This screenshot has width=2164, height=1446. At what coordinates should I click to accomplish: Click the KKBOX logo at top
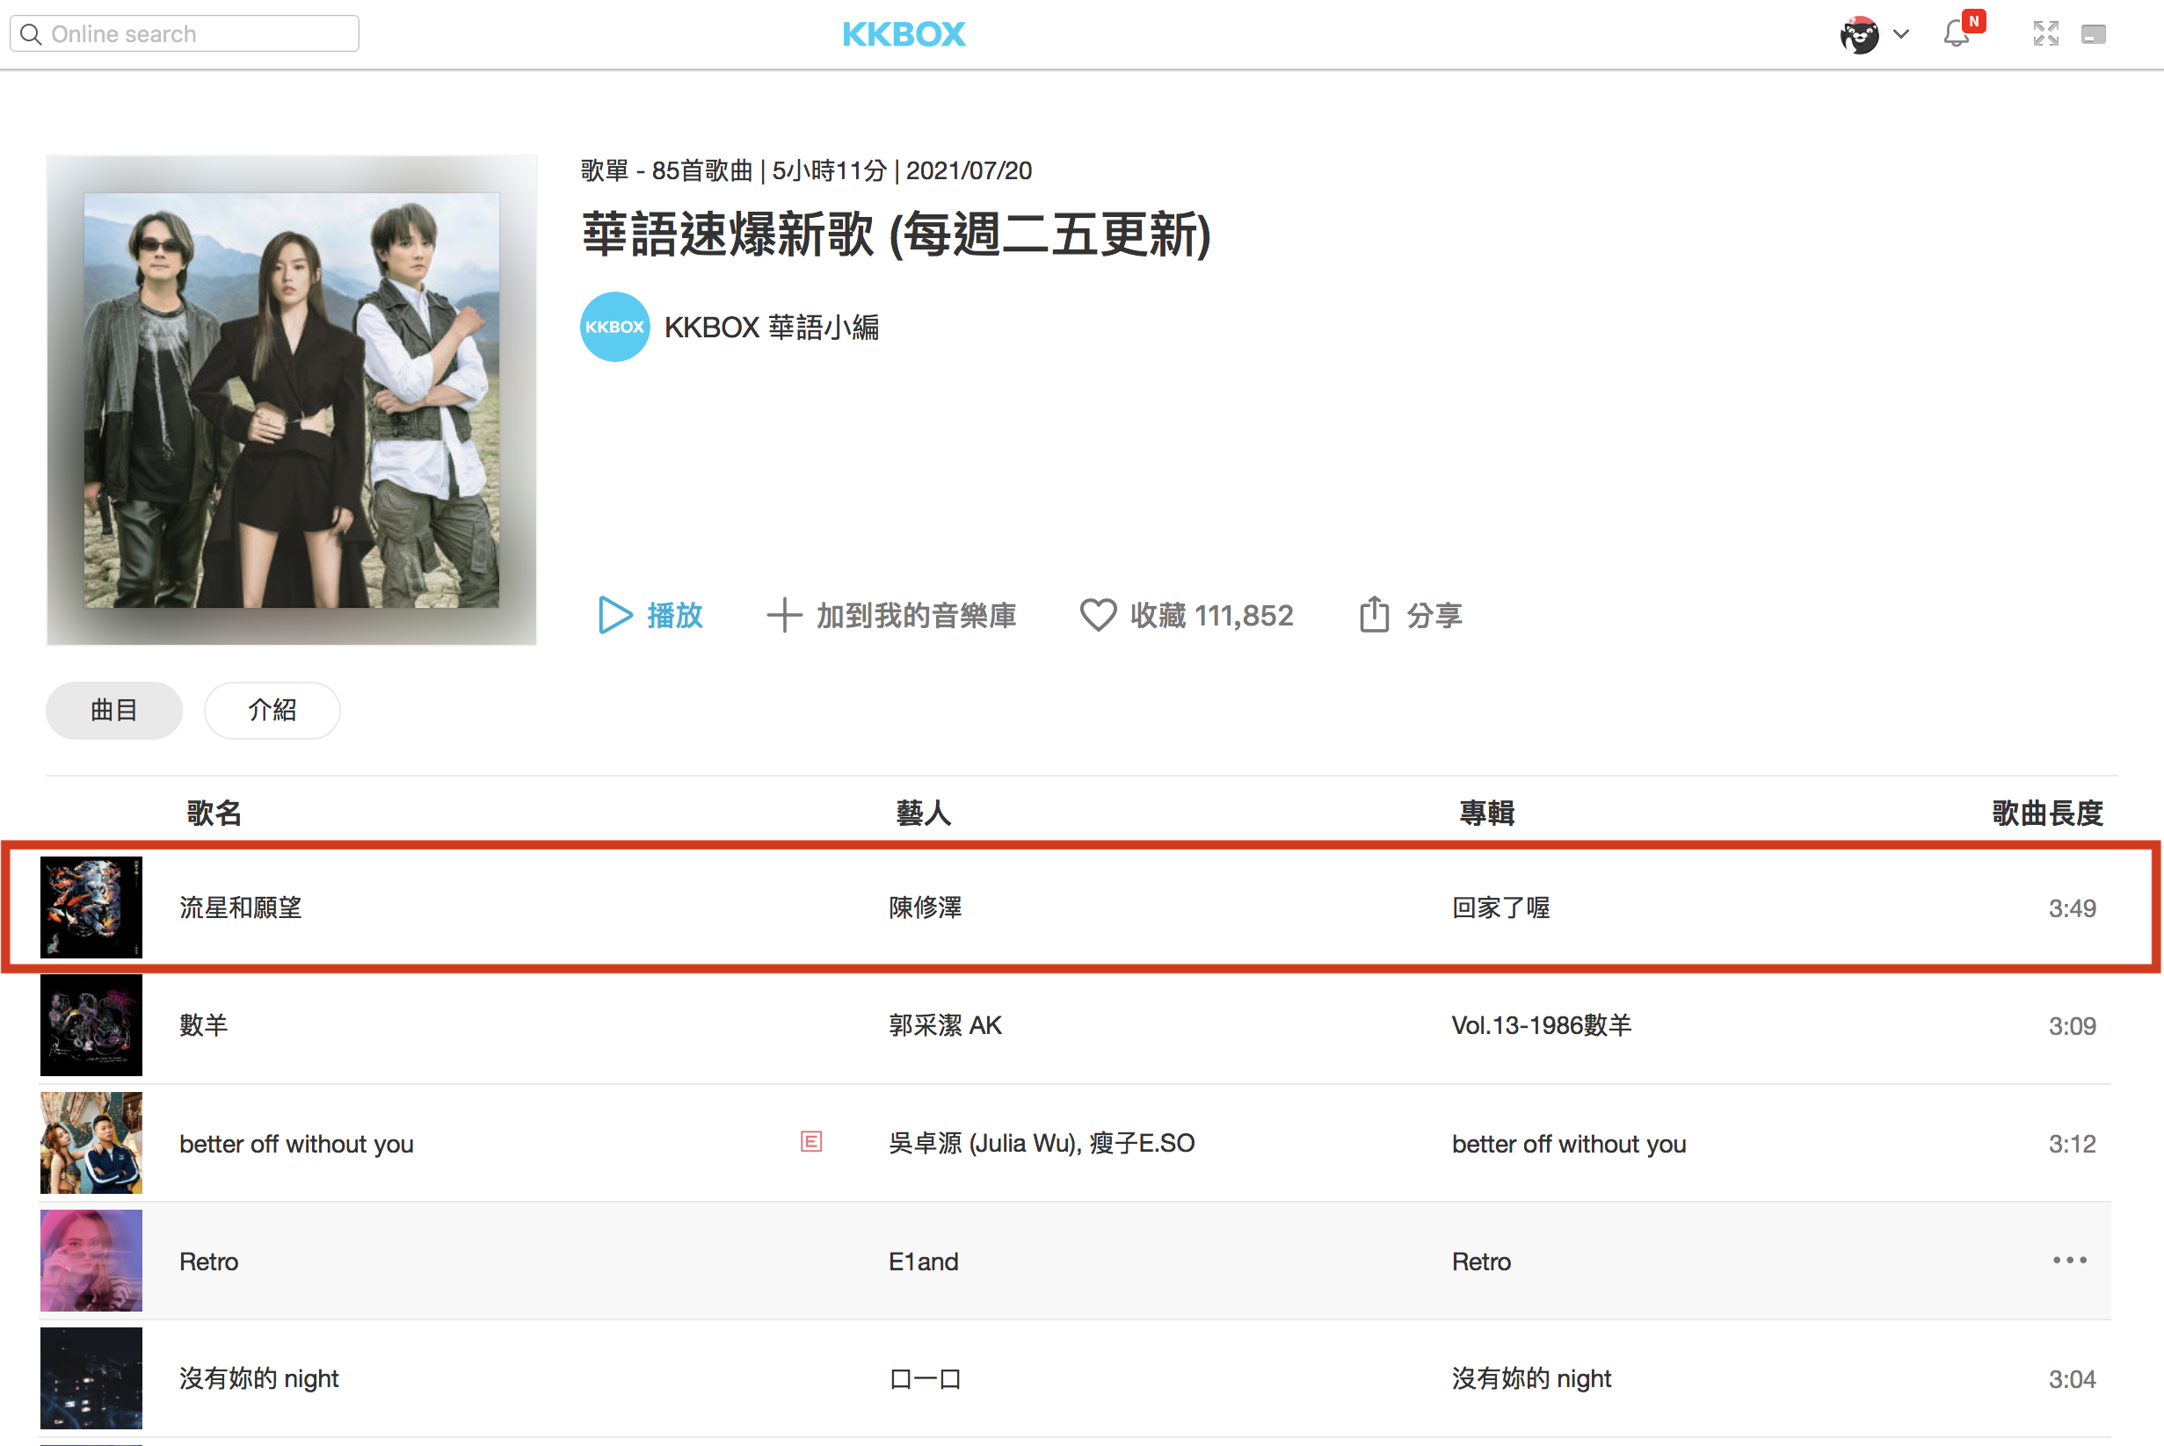point(904,34)
